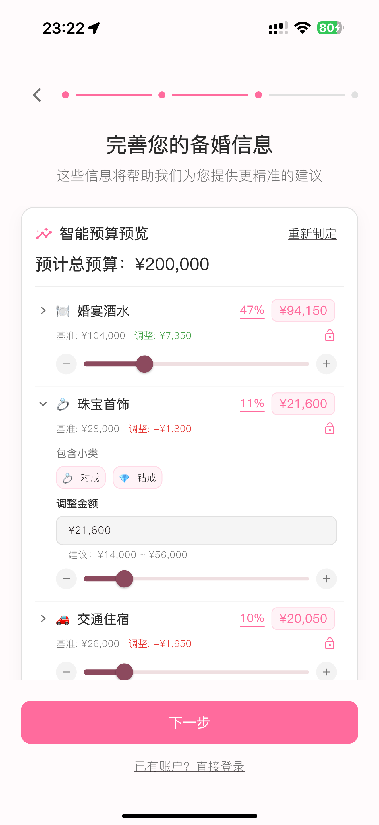Increase 珠宝首饰 amount with plus button
The image size is (379, 825).
pyautogui.click(x=326, y=579)
